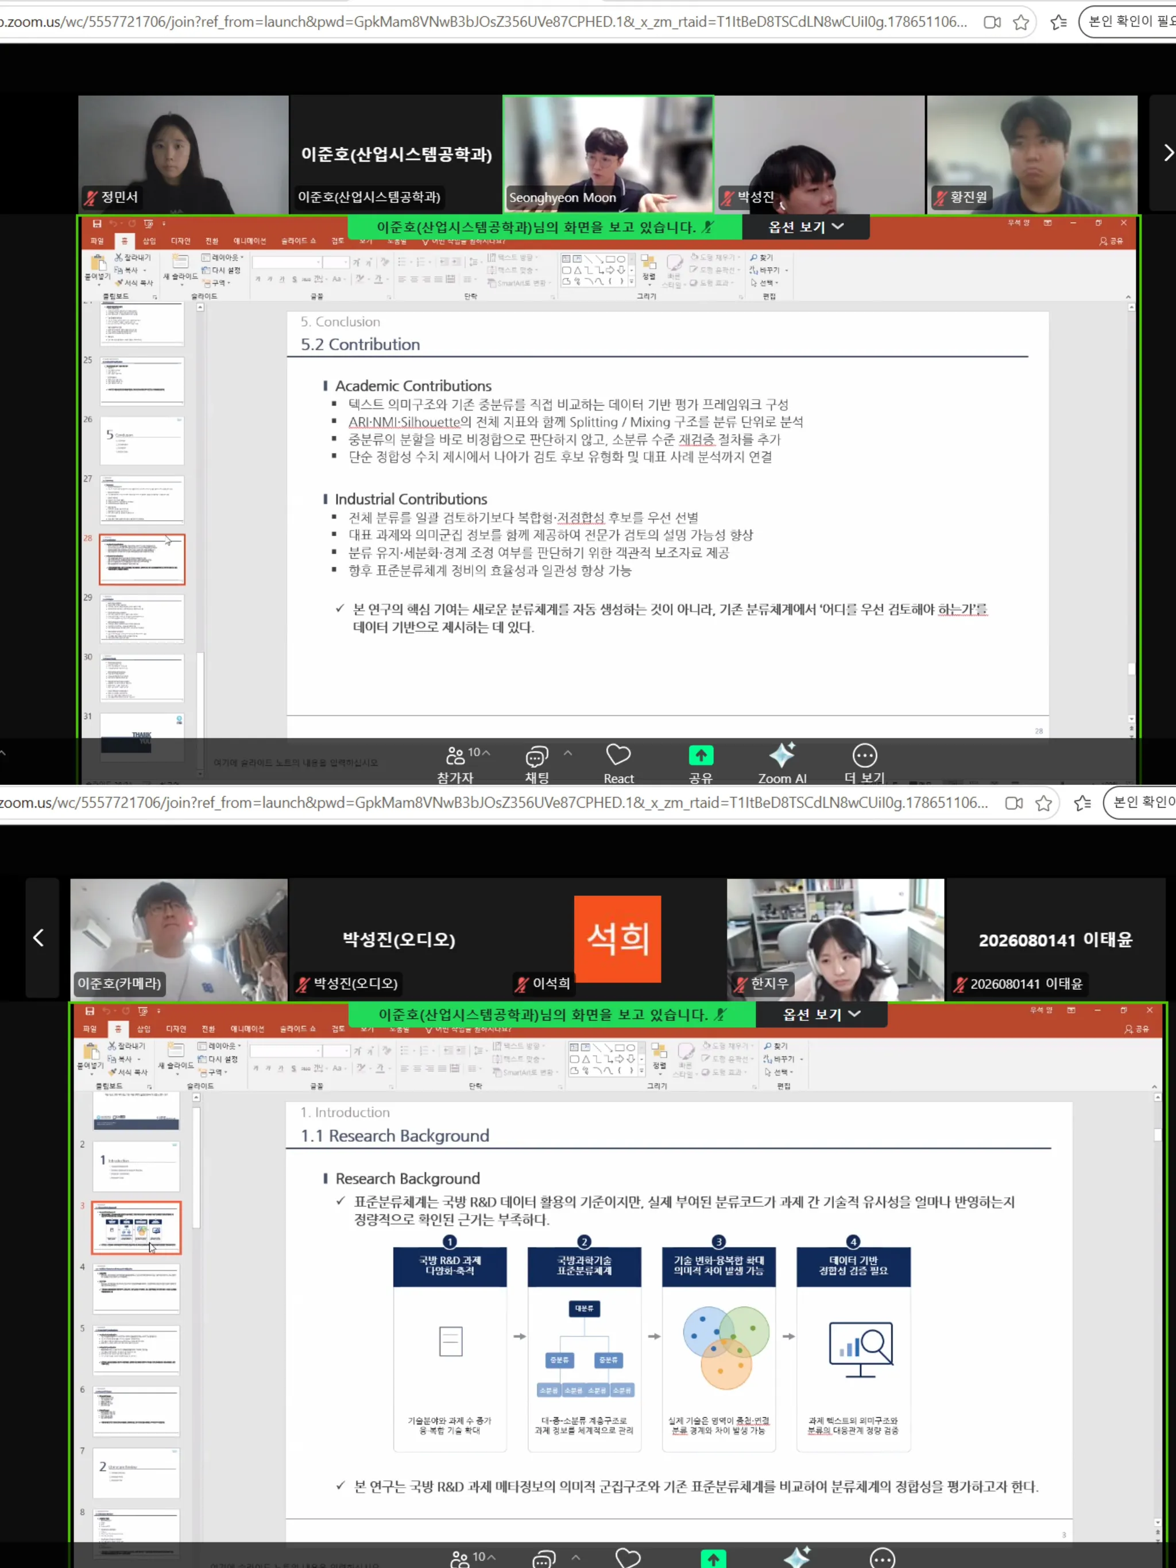Click the camera icon in the lower address bar
This screenshot has height=1568, width=1176.
click(x=1013, y=803)
